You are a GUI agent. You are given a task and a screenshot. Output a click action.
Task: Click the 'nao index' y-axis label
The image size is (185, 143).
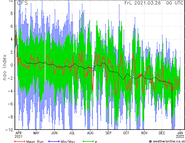tap(4, 67)
